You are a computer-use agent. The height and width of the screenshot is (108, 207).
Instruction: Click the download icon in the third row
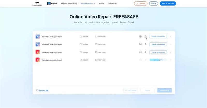click(146, 52)
